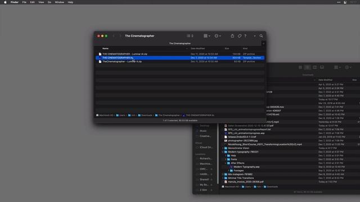Expand the Fonts subfolder
Viewport: 360px width, 202px height.
(226, 159)
